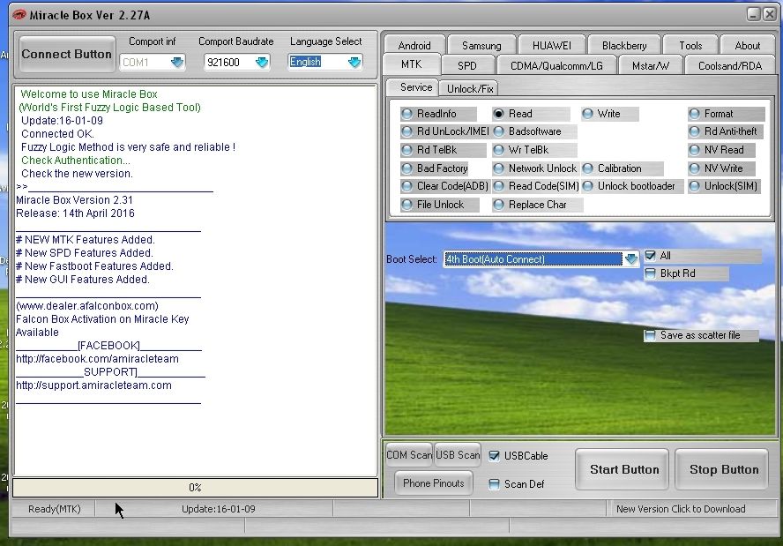
Task: Switch to the Android tab
Action: (414, 46)
